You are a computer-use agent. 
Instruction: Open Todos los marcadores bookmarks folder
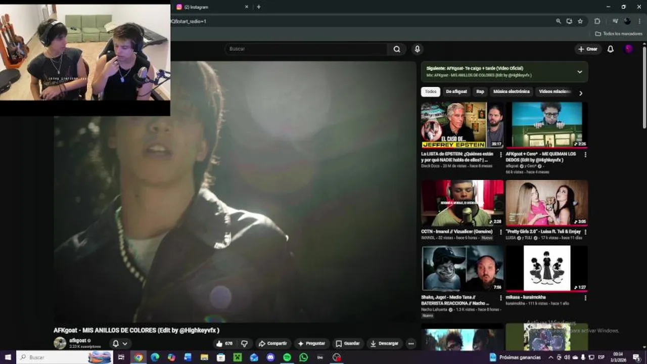[x=619, y=34]
